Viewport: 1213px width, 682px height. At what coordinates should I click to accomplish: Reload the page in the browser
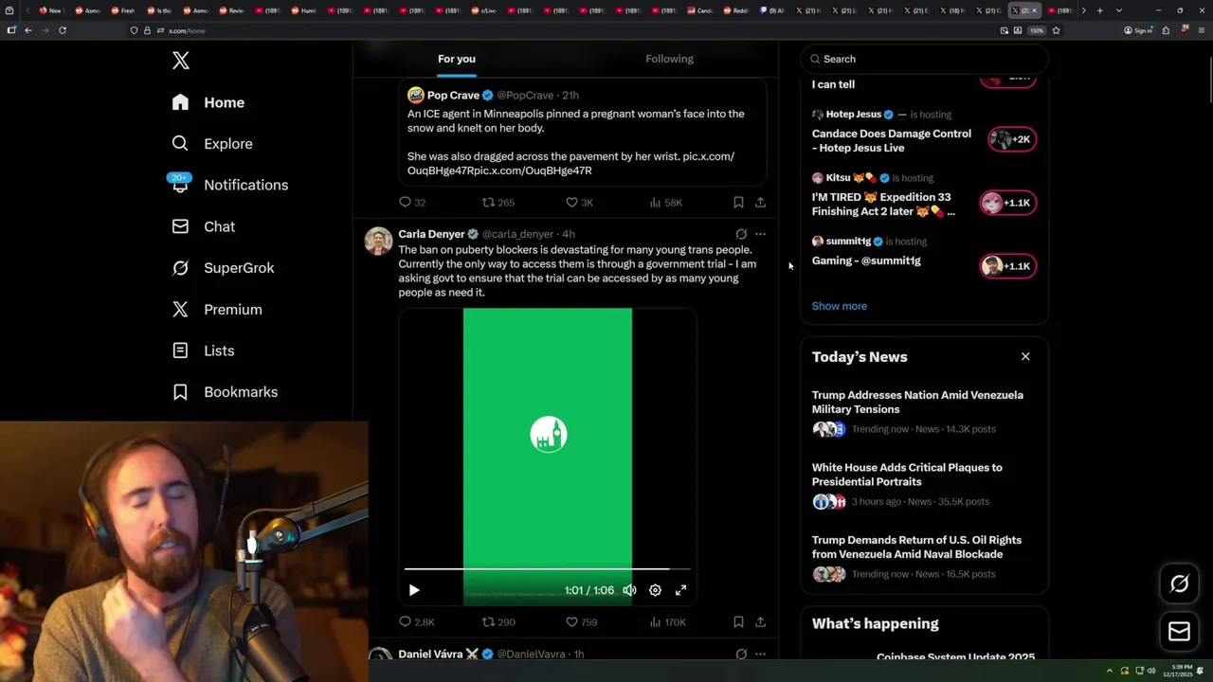[x=63, y=30]
